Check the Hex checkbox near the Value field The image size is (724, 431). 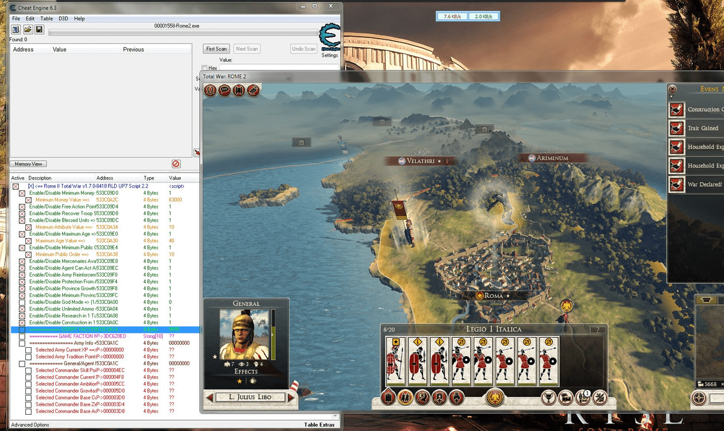tap(205, 68)
